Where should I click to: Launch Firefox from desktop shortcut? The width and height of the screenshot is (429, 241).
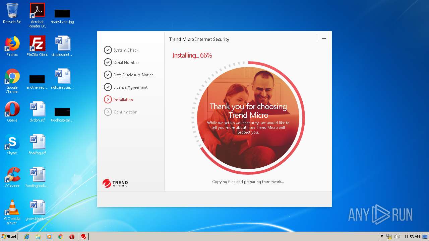click(12, 47)
